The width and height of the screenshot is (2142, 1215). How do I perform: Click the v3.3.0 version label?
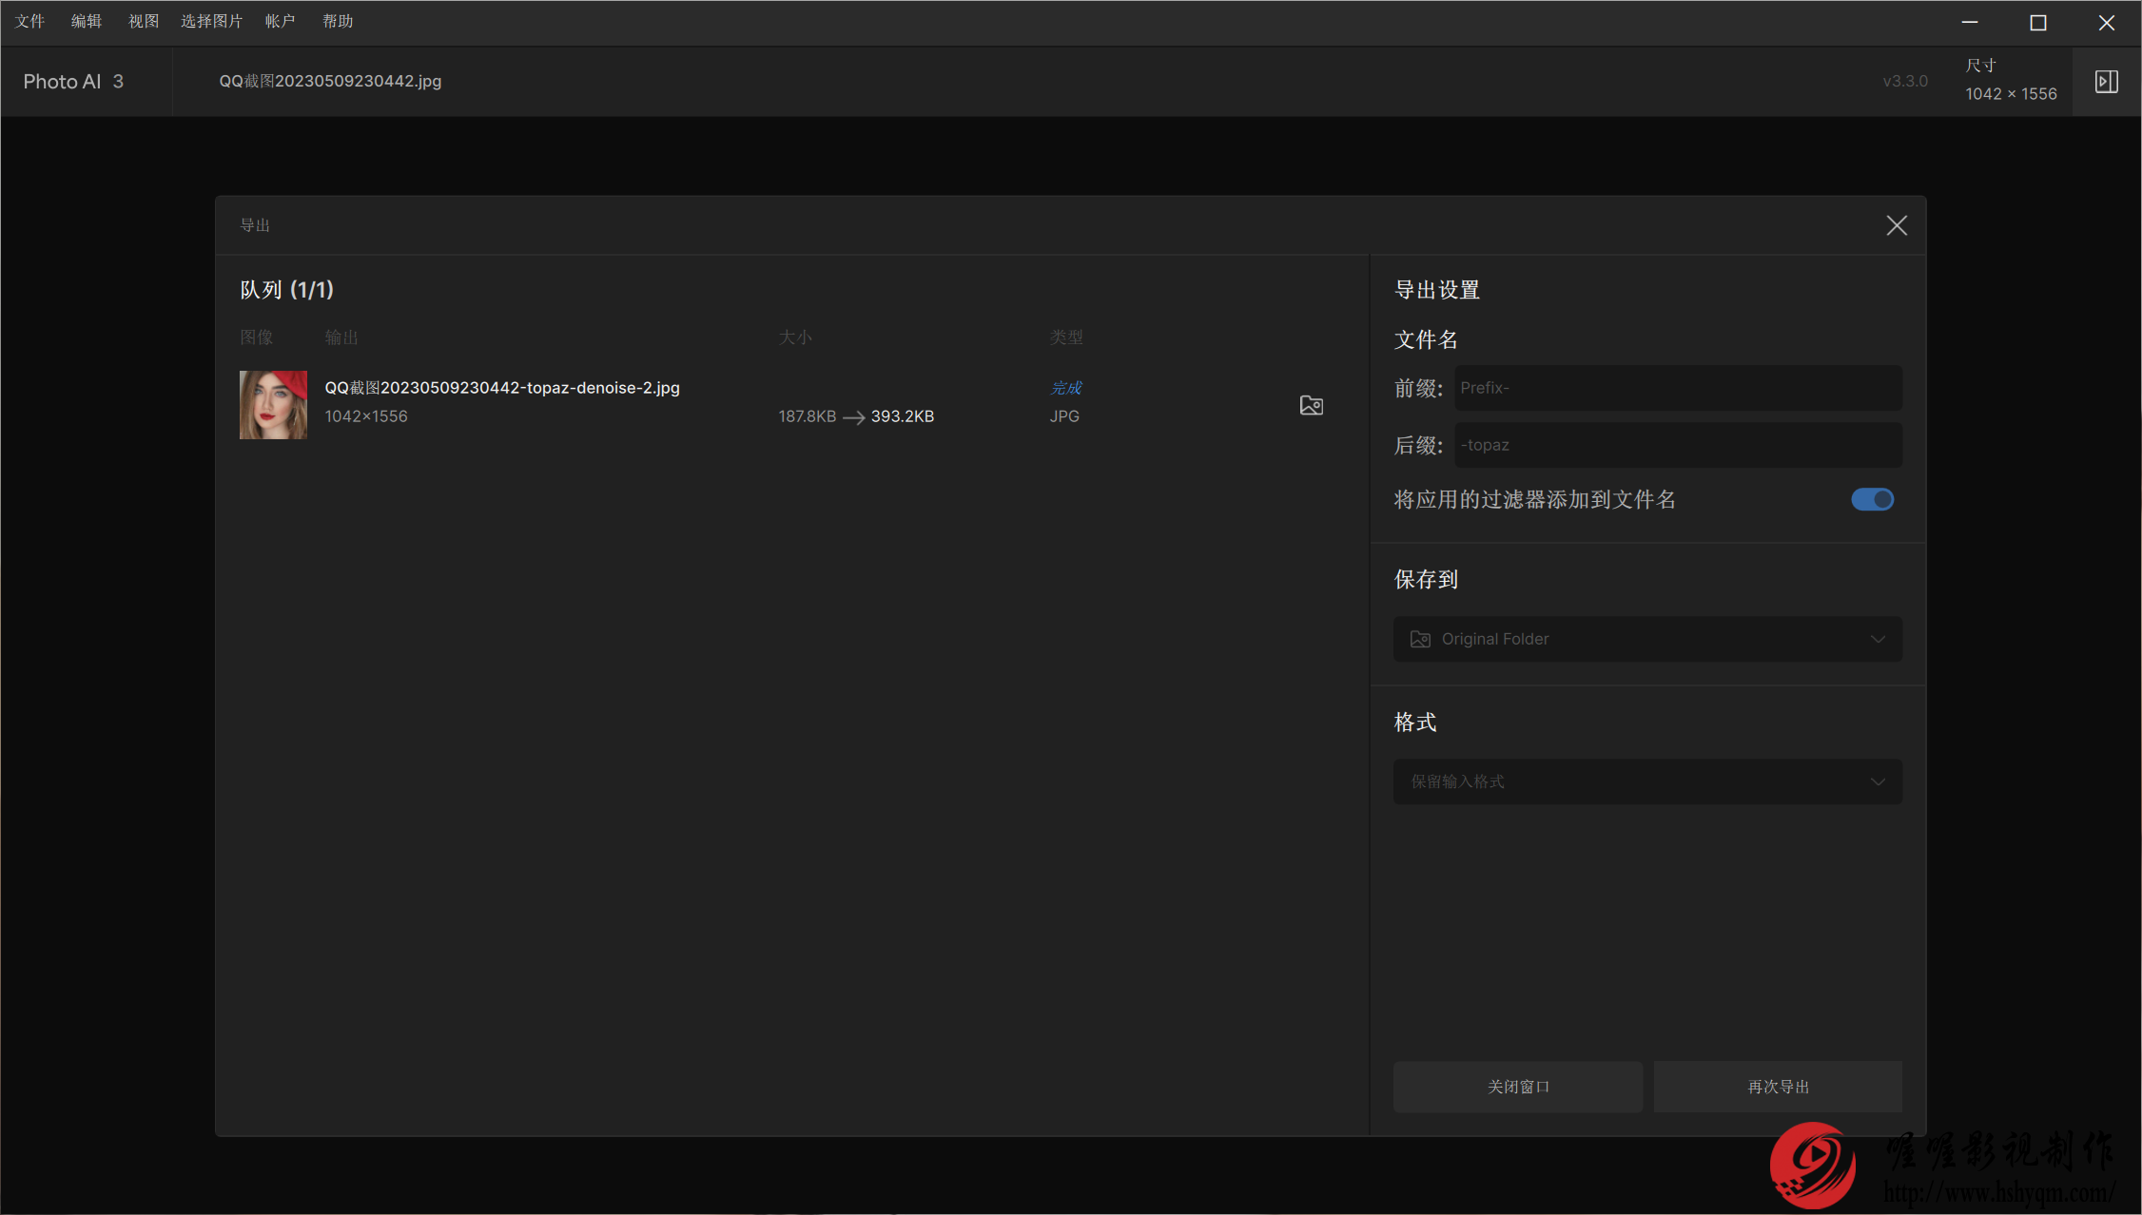[1905, 82]
